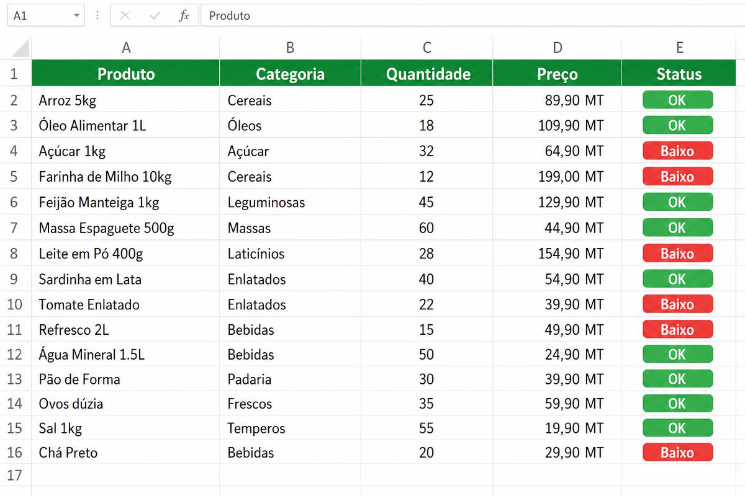Click quantity cell with value 60
Image resolution: width=745 pixels, height=496 pixels.
pyautogui.click(x=427, y=228)
